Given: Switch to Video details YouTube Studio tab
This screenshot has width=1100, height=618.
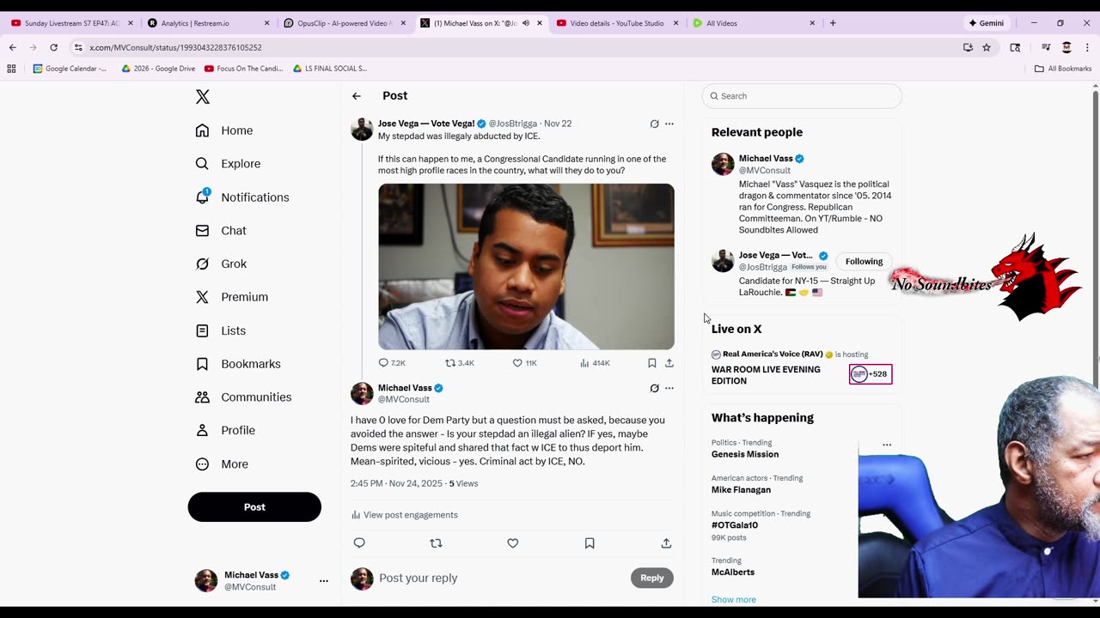Looking at the screenshot, I should coord(616,23).
